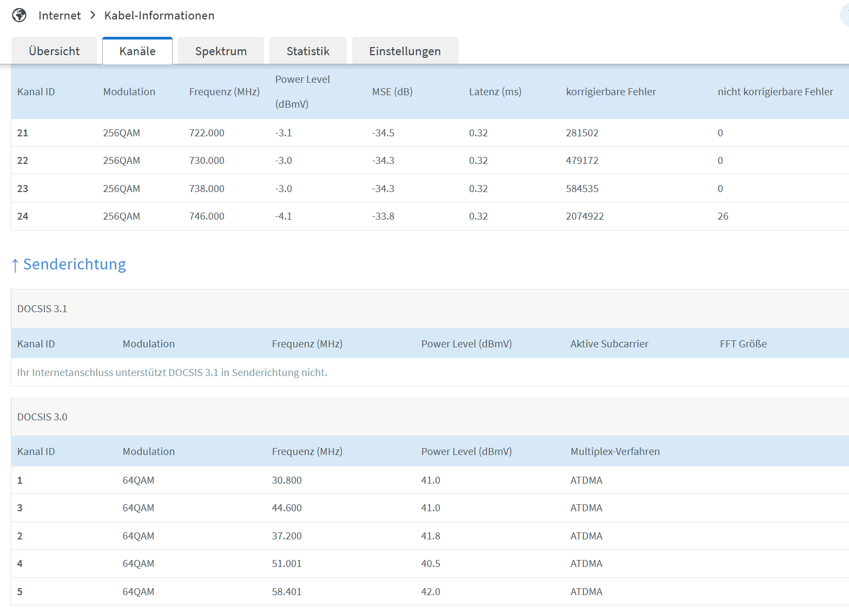Click the DOCSIS 3.1 not supported notice
Image resolution: width=849 pixels, height=613 pixels.
[x=172, y=373]
